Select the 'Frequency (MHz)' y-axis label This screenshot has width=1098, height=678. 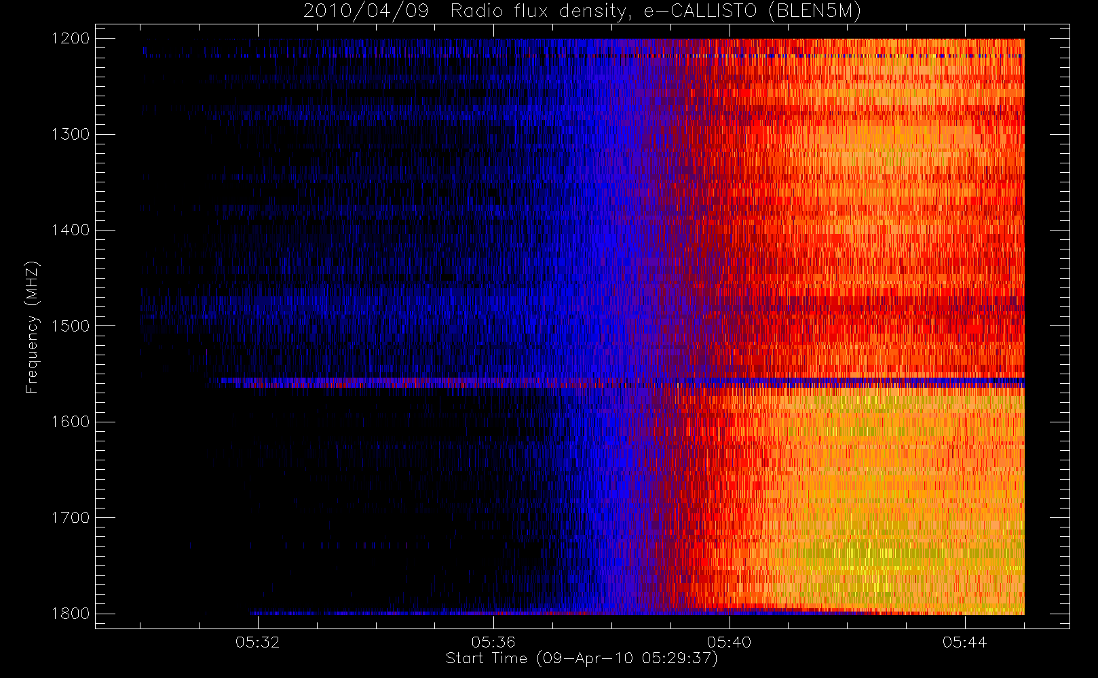coord(32,327)
